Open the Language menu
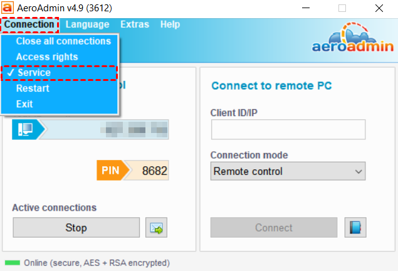The height and width of the screenshot is (271, 398). tap(87, 24)
